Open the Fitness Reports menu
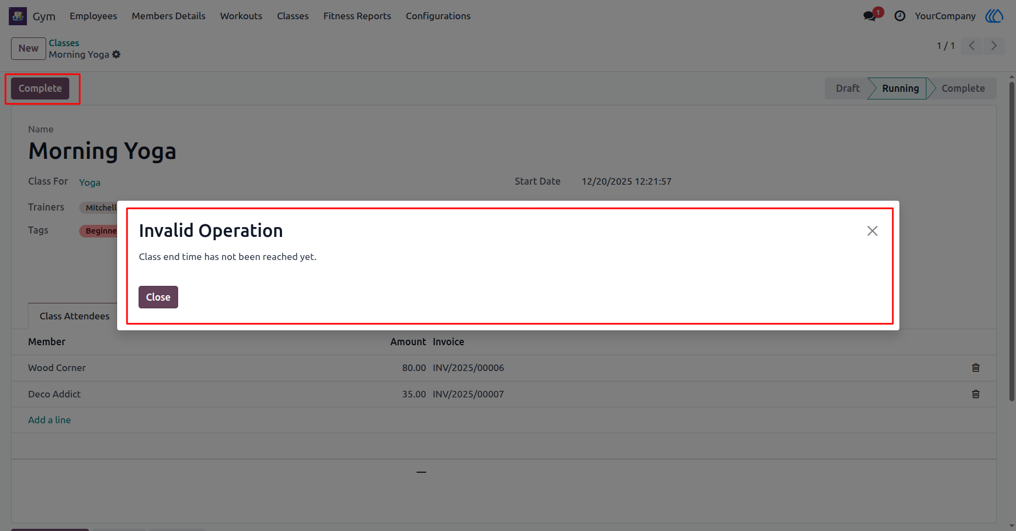This screenshot has width=1016, height=531. coord(357,16)
